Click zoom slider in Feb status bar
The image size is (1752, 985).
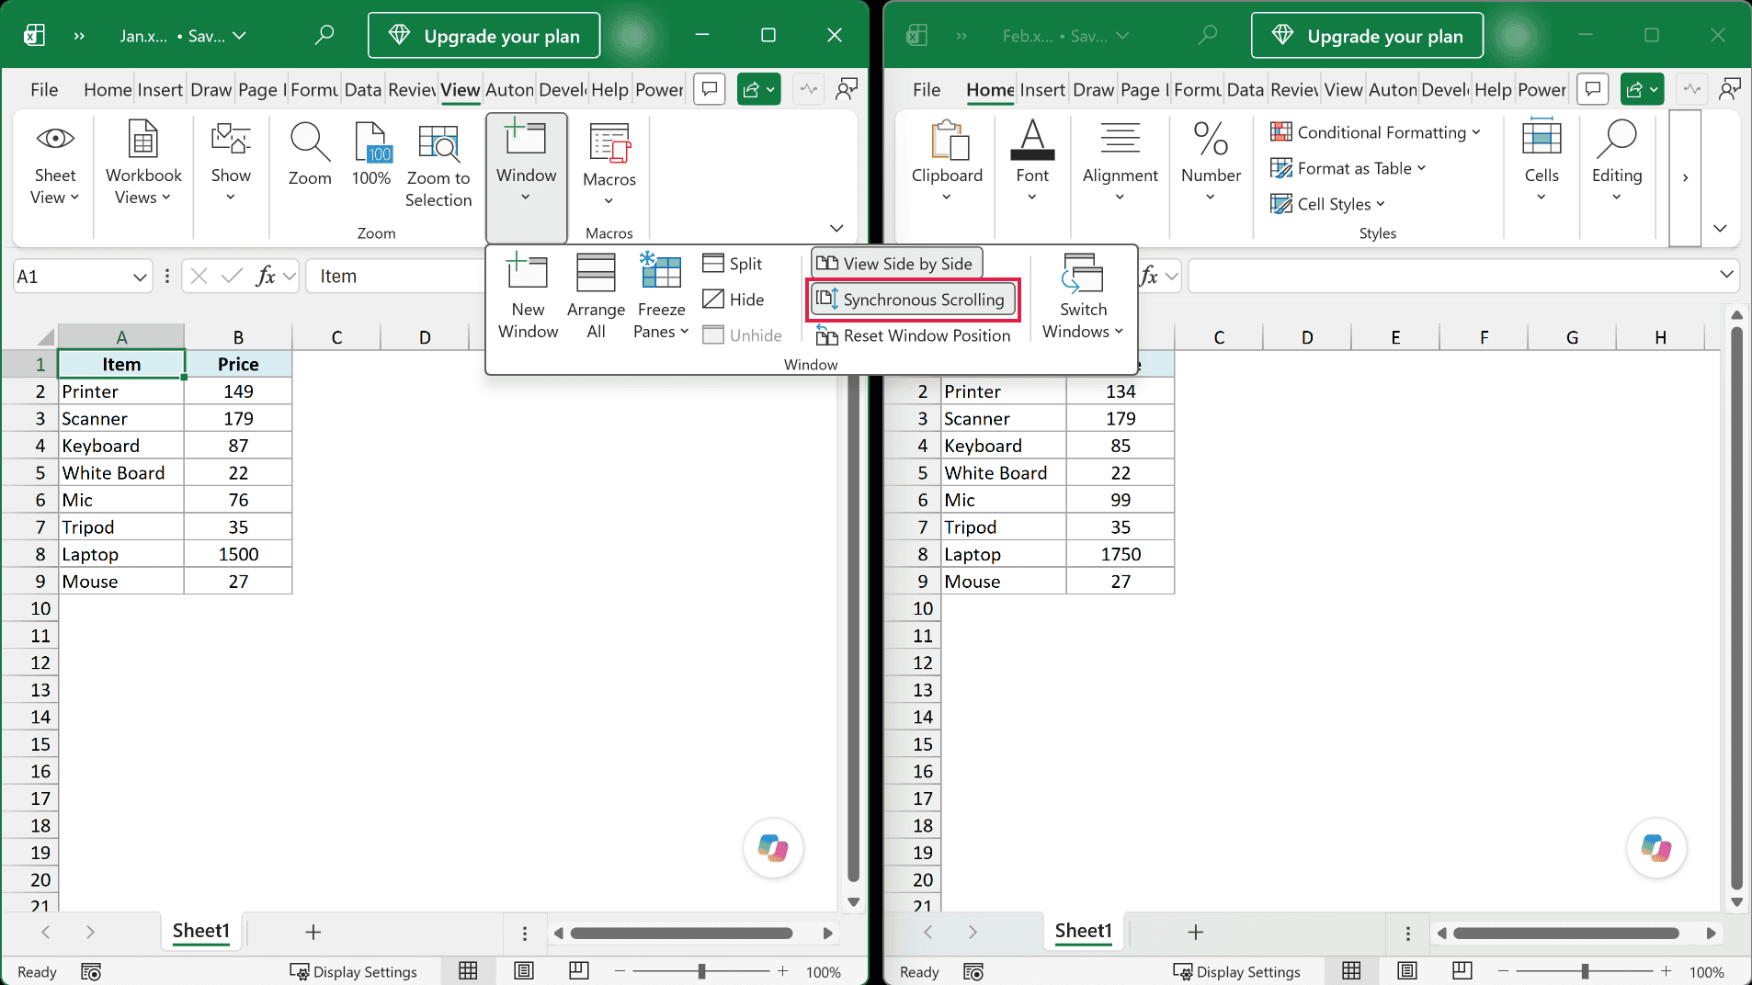(1584, 971)
